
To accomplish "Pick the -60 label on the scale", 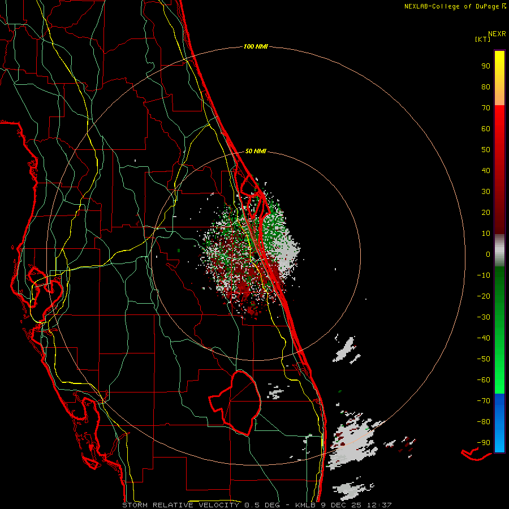I will (x=484, y=380).
